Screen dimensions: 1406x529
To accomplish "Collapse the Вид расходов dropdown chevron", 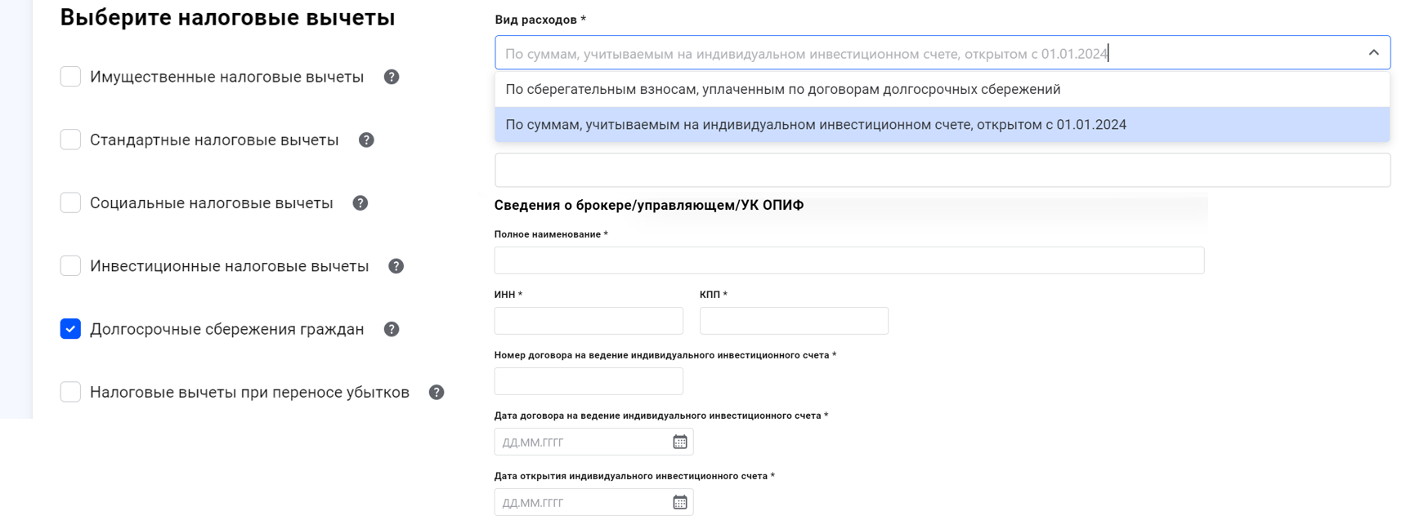I will (1373, 53).
